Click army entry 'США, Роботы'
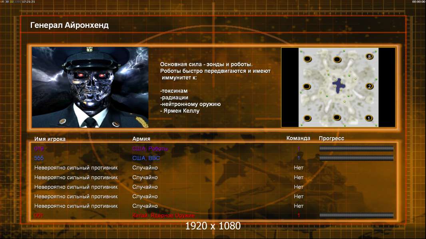Screen dimensions: 426x239 pos(150,148)
